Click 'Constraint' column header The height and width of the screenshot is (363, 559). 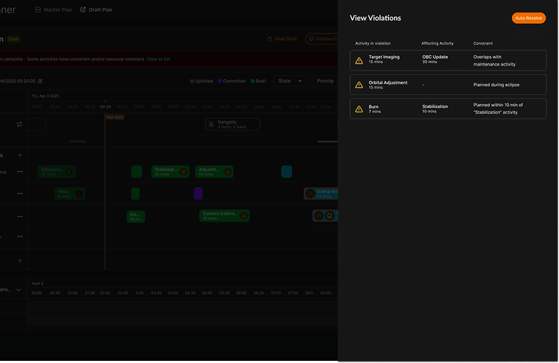click(483, 43)
